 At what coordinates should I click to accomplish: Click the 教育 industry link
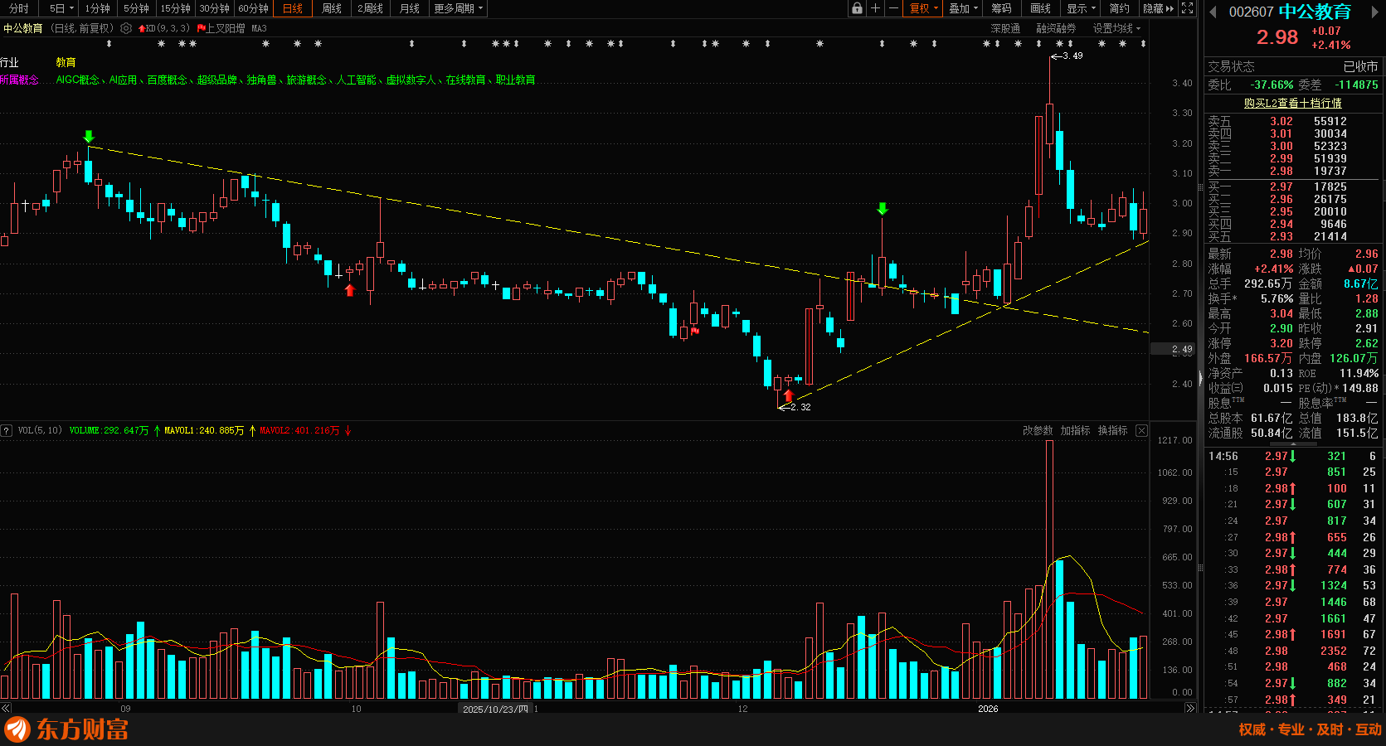(x=66, y=62)
